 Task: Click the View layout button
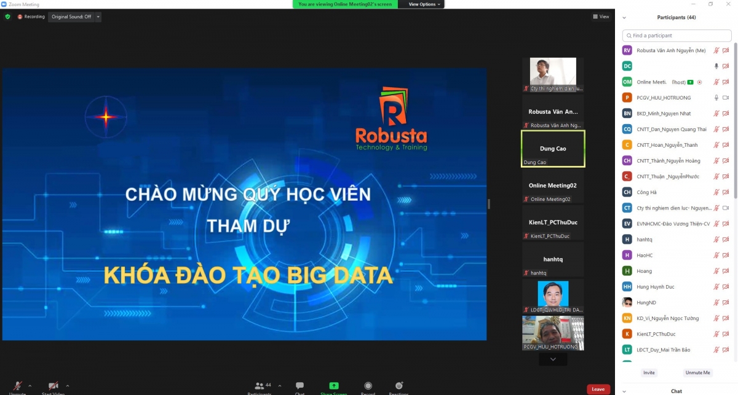pyautogui.click(x=601, y=17)
